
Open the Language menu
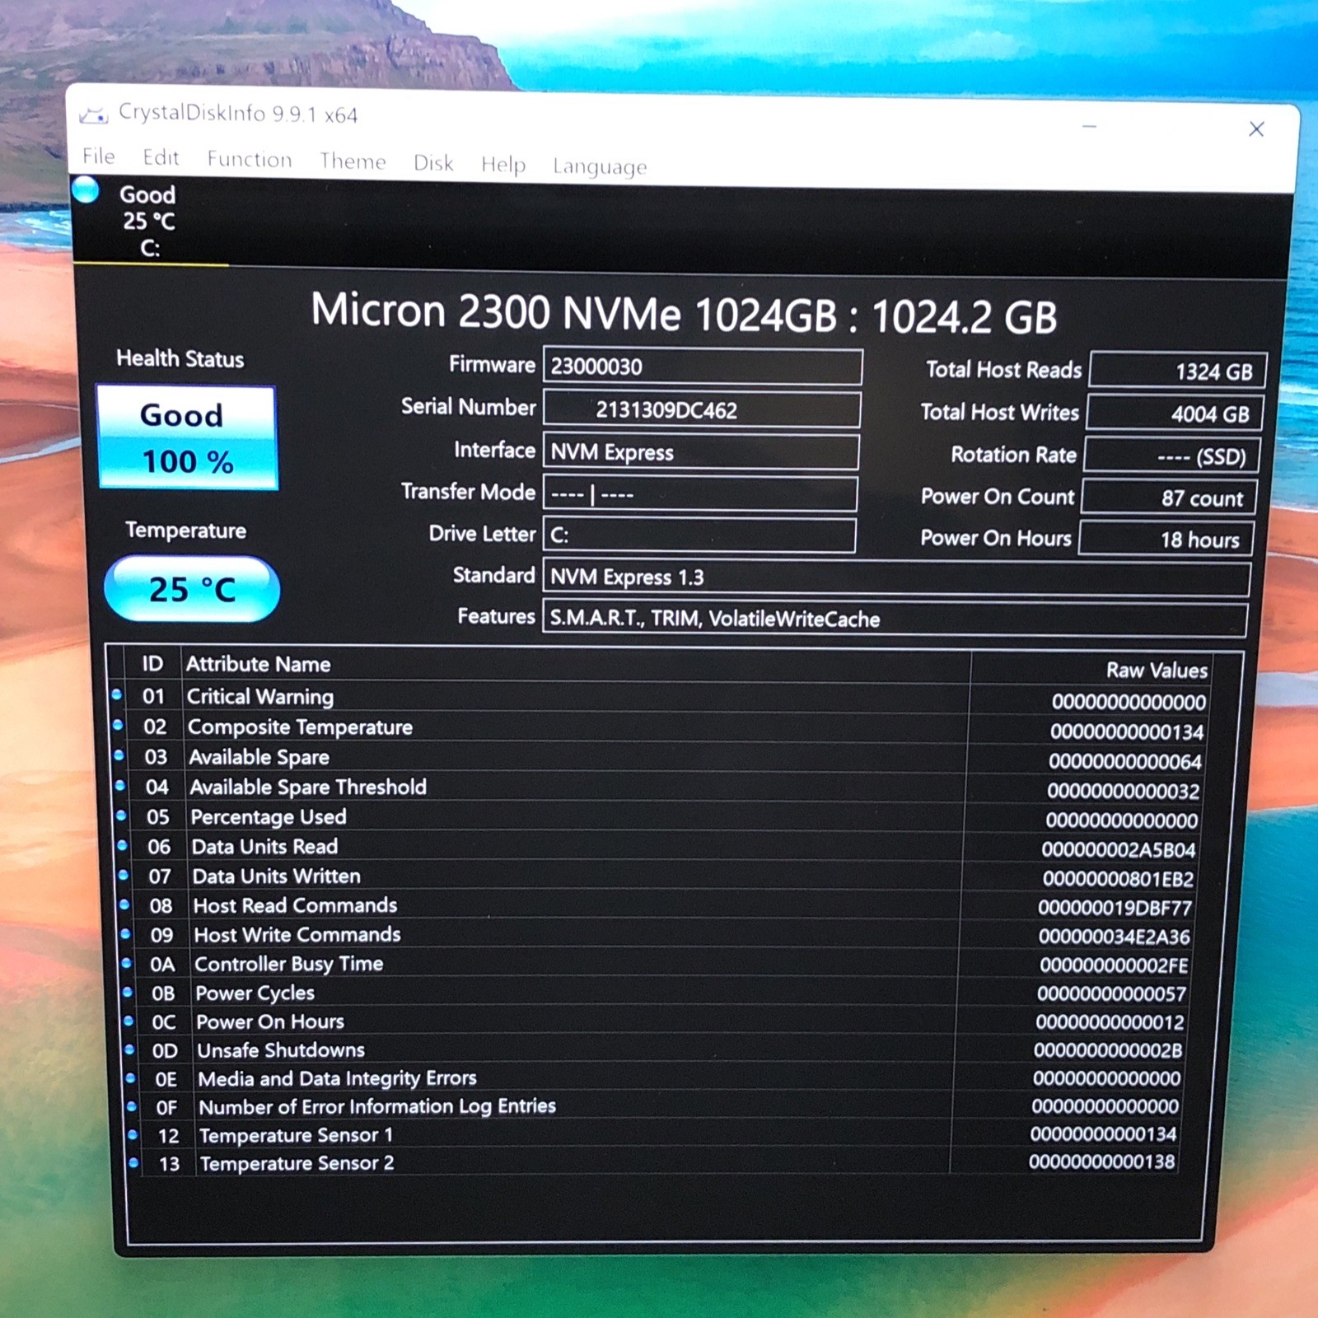point(600,167)
